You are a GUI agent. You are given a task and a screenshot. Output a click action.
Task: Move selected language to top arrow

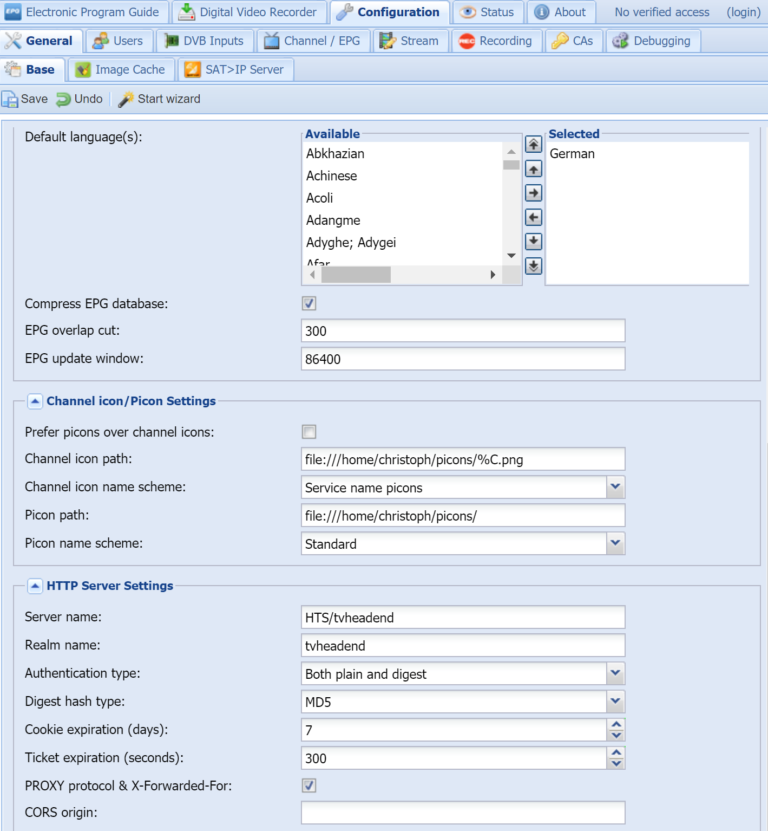[x=534, y=144]
